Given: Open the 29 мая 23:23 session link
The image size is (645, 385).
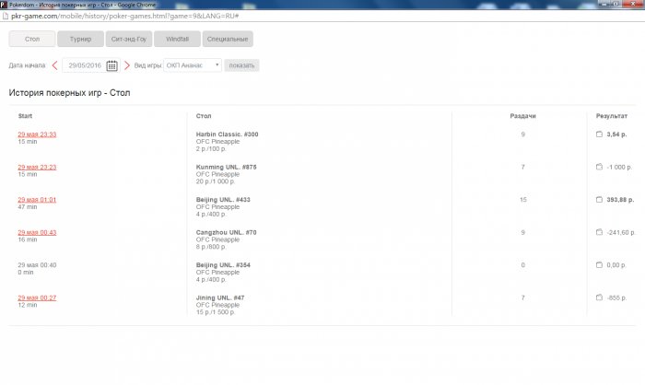Looking at the screenshot, I should (37, 167).
